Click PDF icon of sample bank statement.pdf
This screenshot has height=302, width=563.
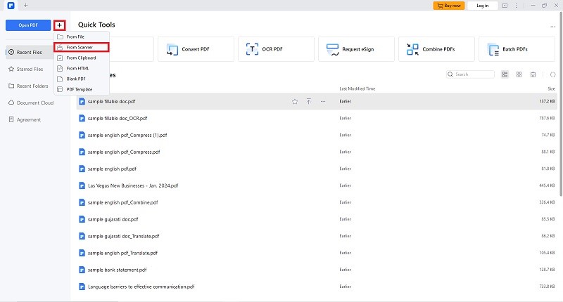[82, 270]
